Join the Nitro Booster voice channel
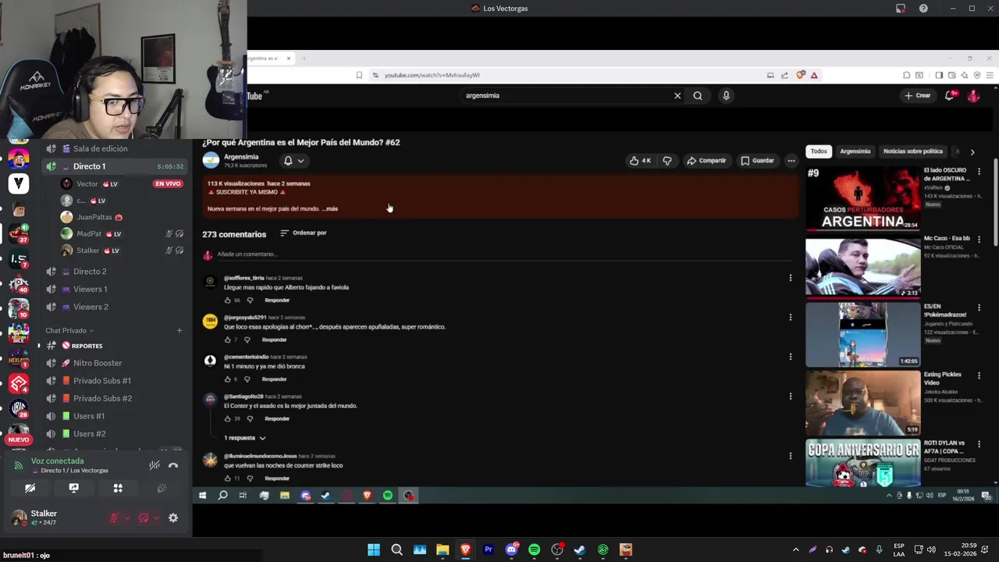Screen dimensions: 999x562 (98, 363)
